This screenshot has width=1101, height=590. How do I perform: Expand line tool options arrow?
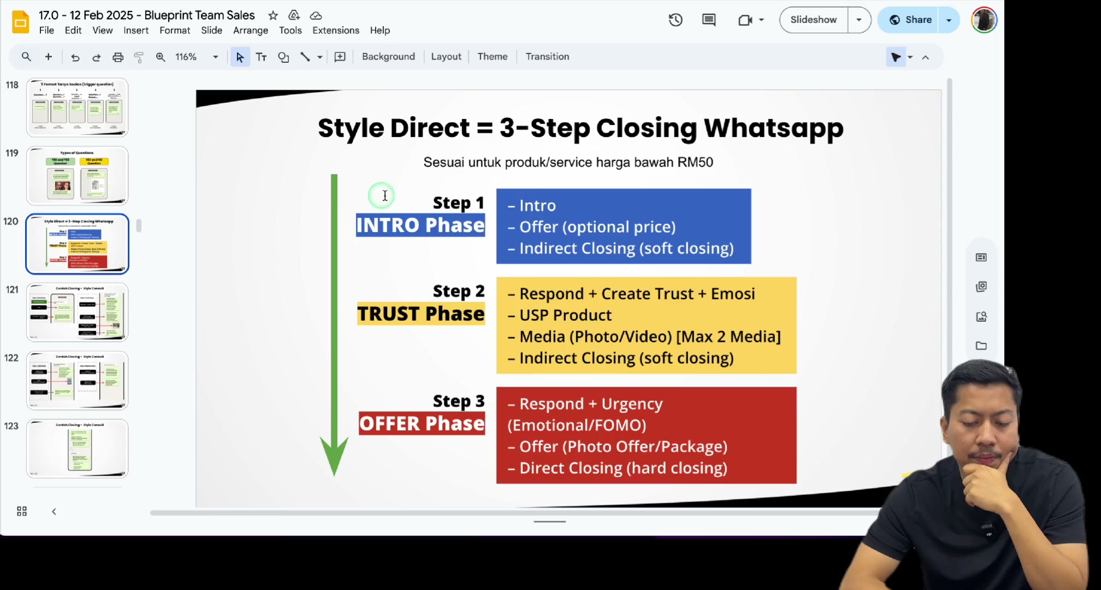pos(320,57)
